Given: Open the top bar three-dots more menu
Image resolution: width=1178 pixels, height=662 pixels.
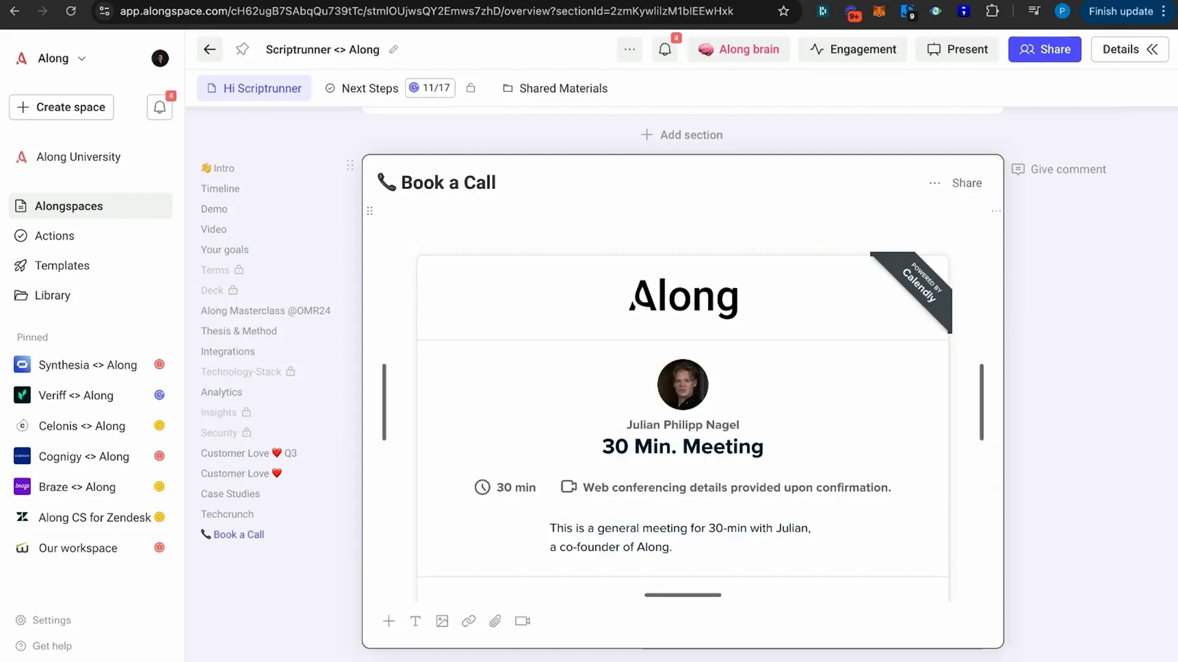Looking at the screenshot, I should coord(629,50).
